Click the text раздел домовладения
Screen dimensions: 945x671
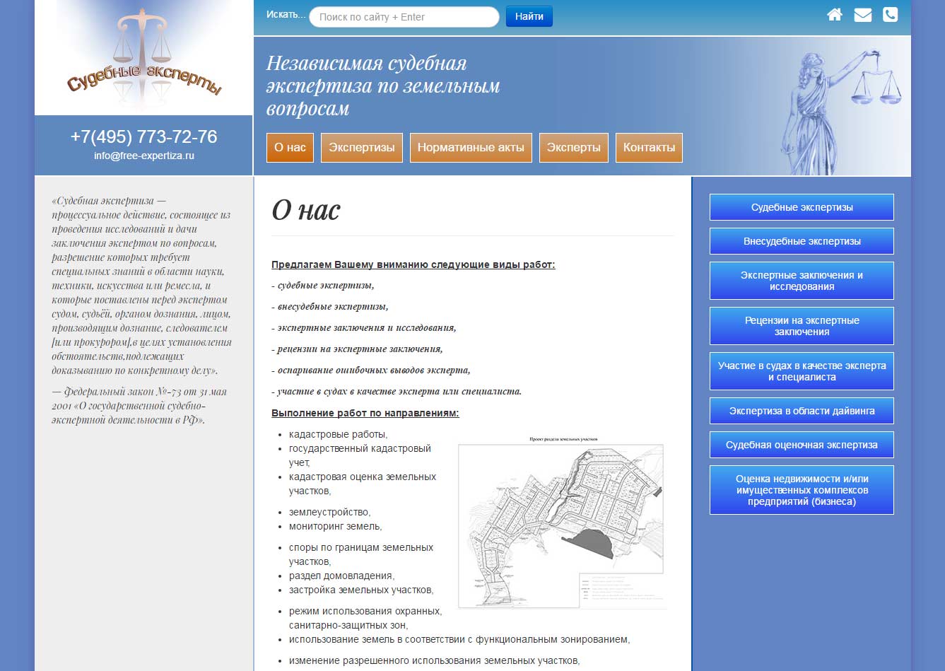[x=341, y=576]
